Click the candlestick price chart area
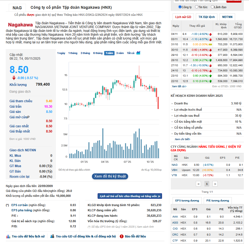The height and width of the screenshot is (244, 249). pyautogui.click(x=114, y=91)
